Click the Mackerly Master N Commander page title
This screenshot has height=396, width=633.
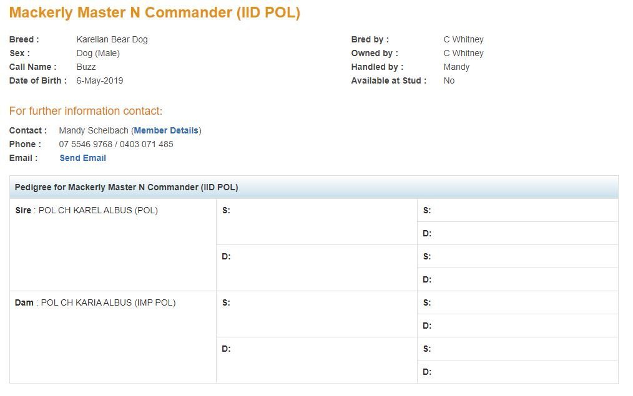154,12
